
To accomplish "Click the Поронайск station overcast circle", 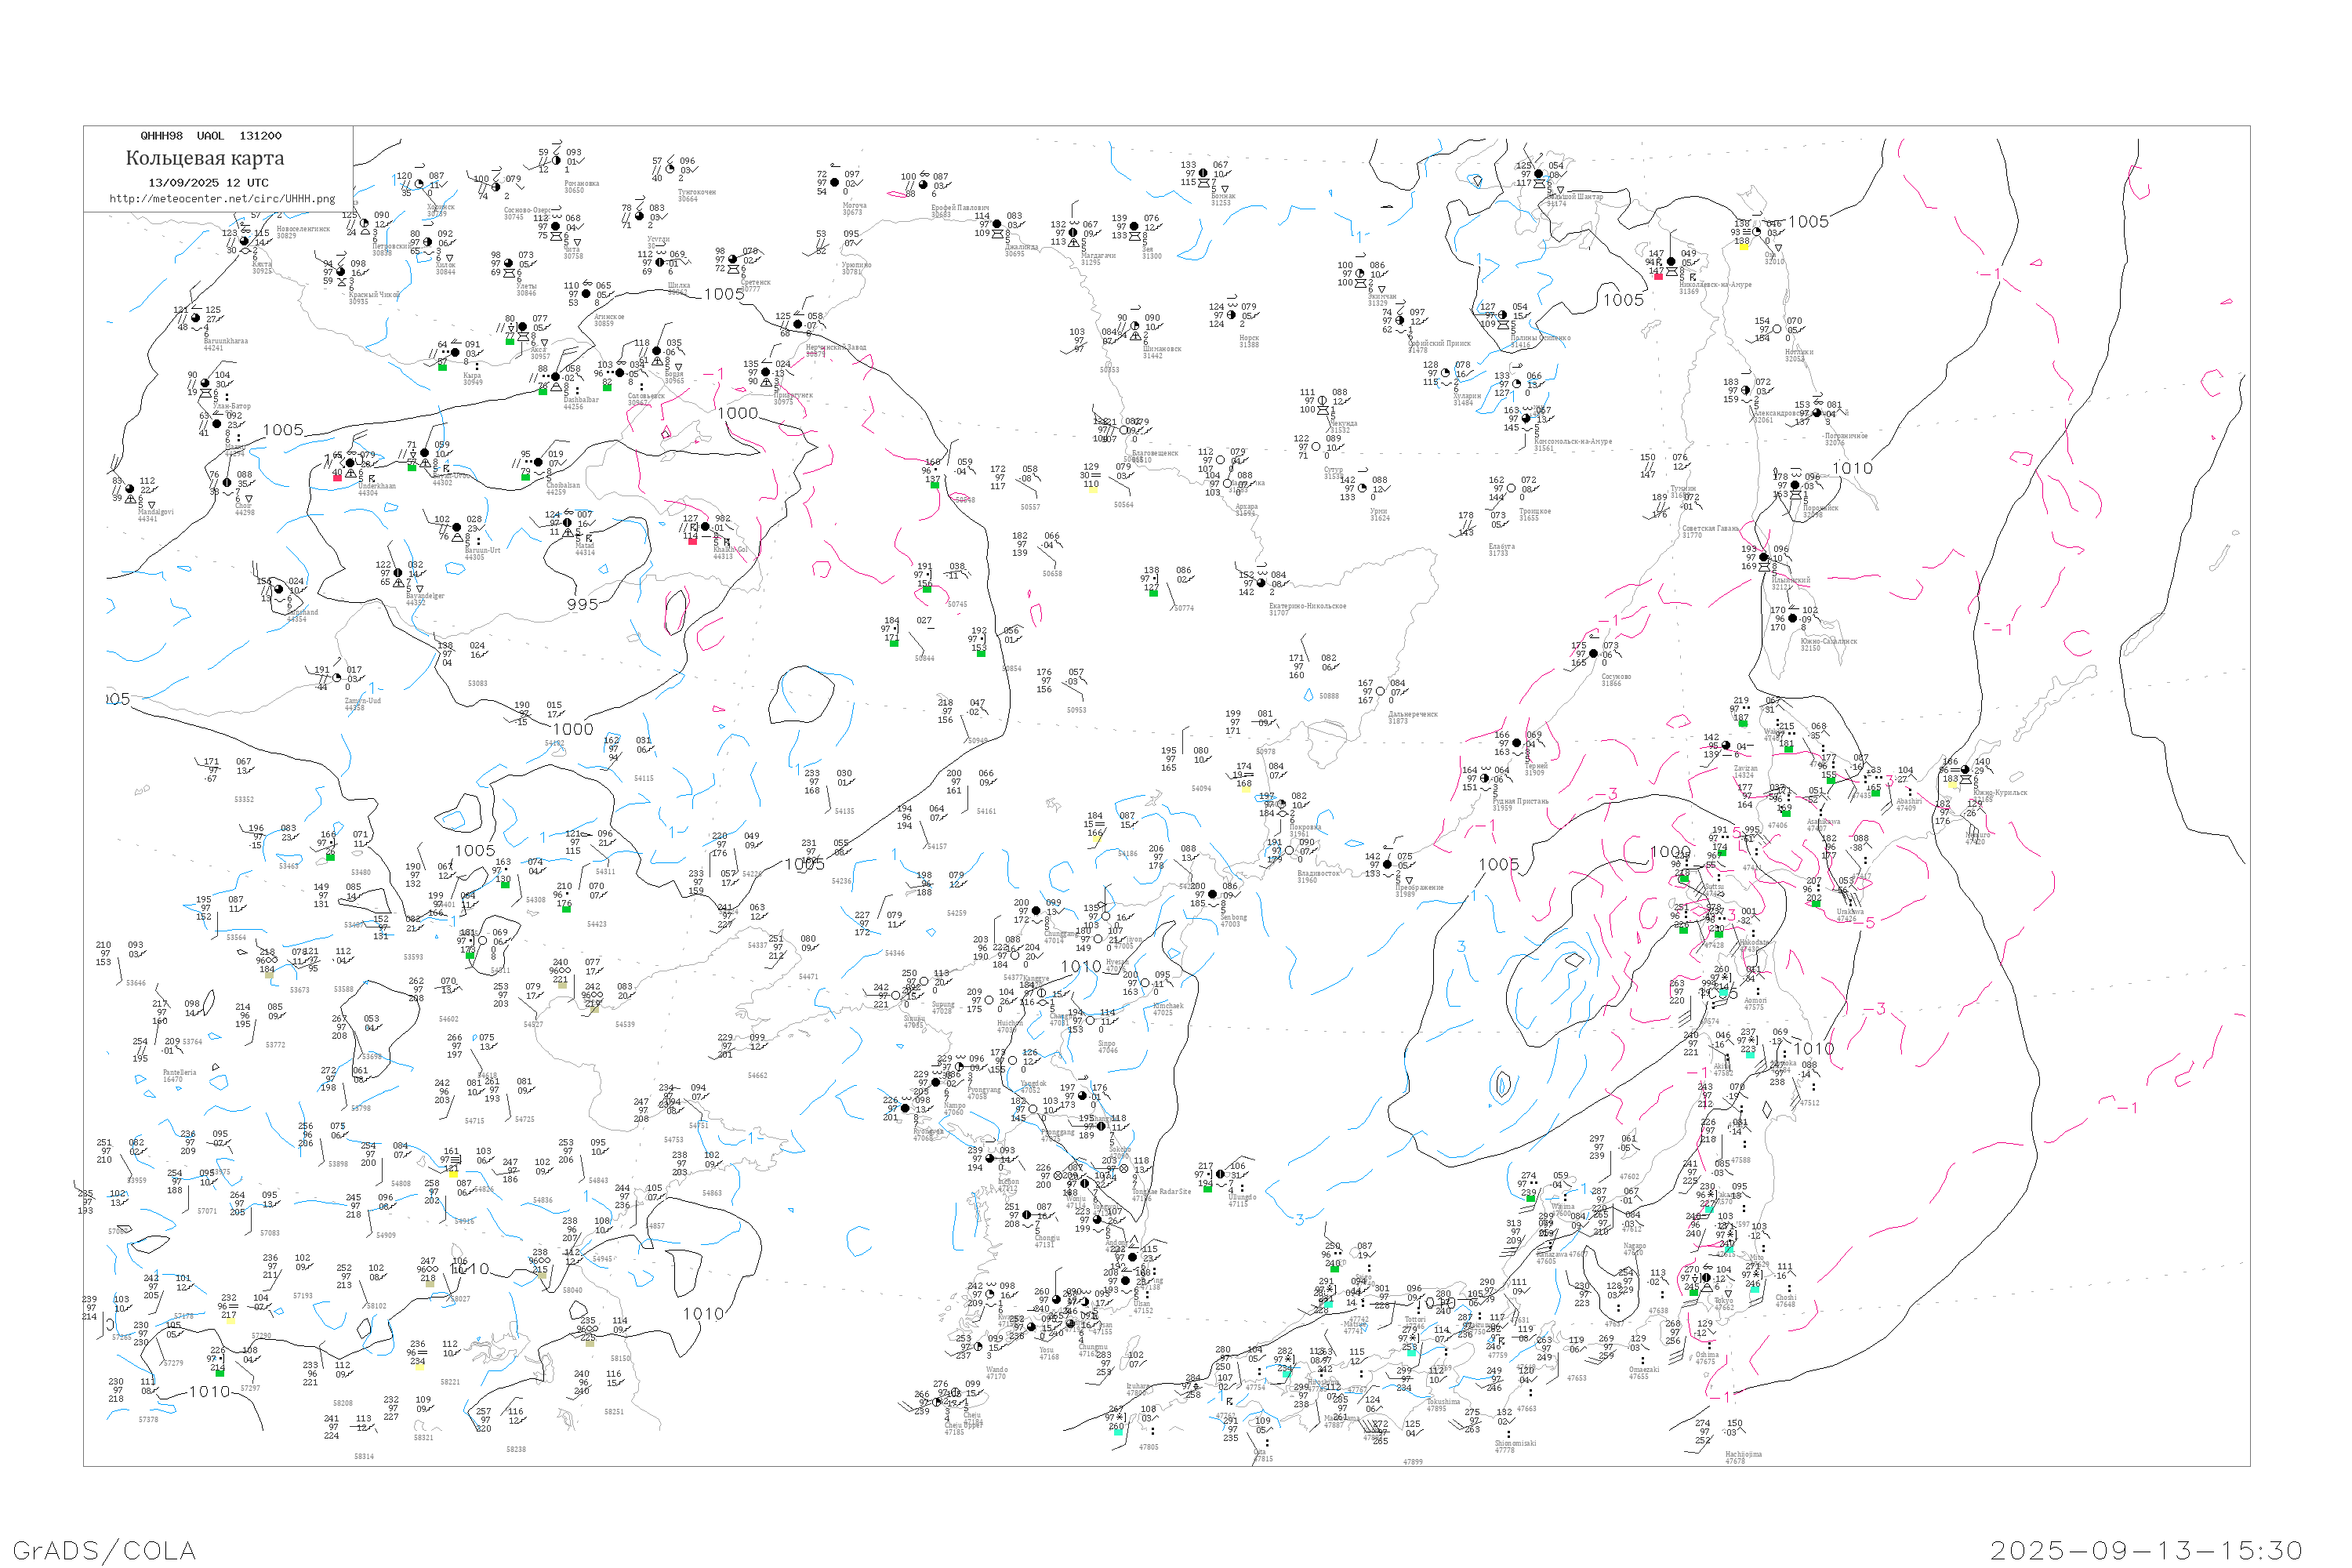I will tap(1795, 485).
